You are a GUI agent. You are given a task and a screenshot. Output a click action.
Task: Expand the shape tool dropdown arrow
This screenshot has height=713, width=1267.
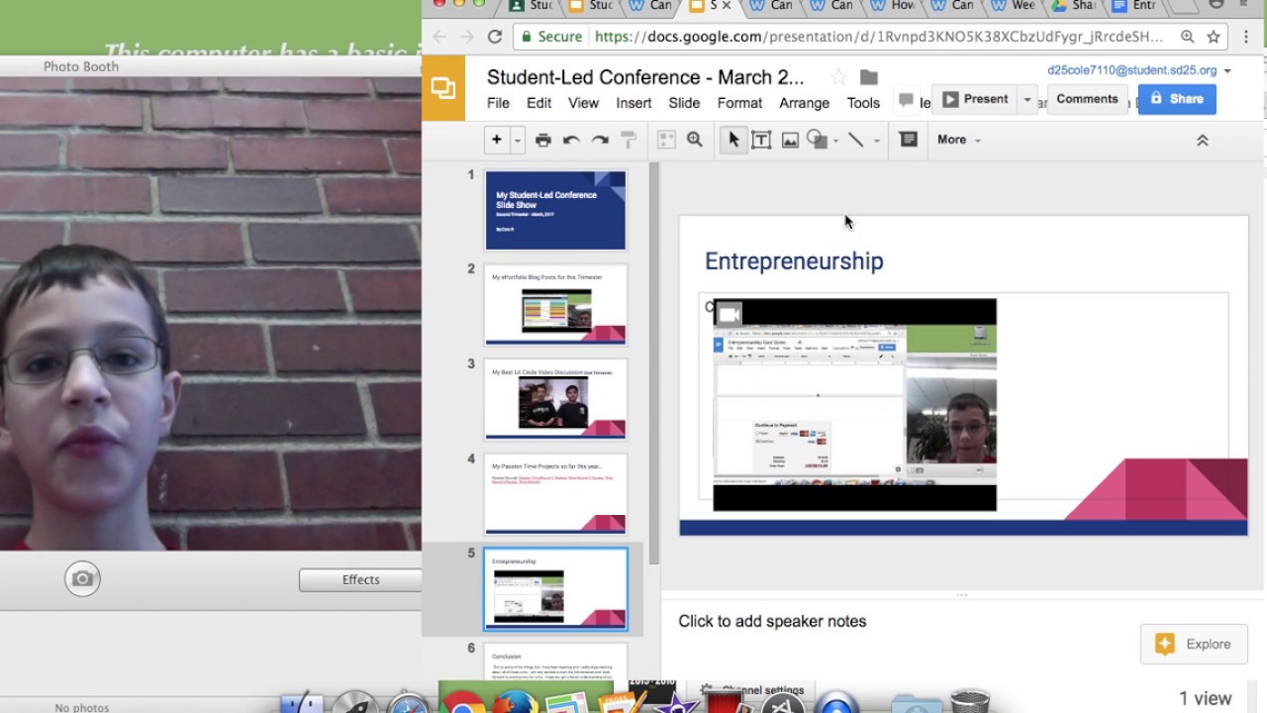(x=835, y=141)
